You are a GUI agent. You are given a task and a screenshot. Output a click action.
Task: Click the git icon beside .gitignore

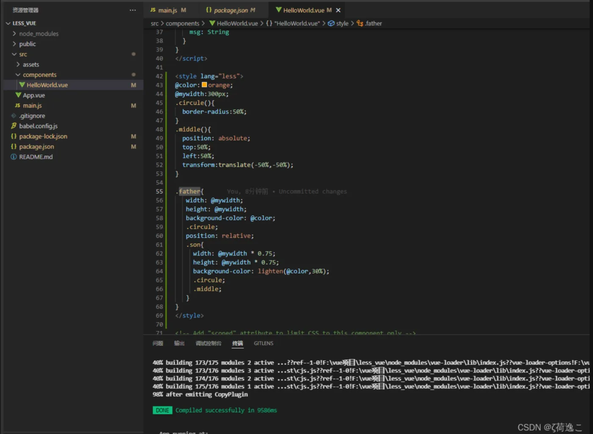pyautogui.click(x=14, y=116)
